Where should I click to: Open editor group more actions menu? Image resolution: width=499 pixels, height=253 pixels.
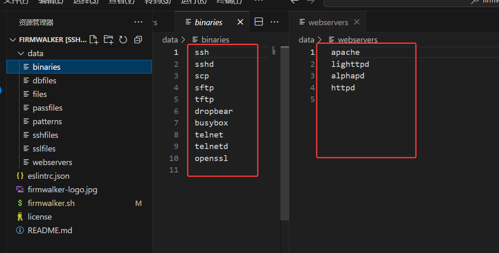(x=275, y=22)
